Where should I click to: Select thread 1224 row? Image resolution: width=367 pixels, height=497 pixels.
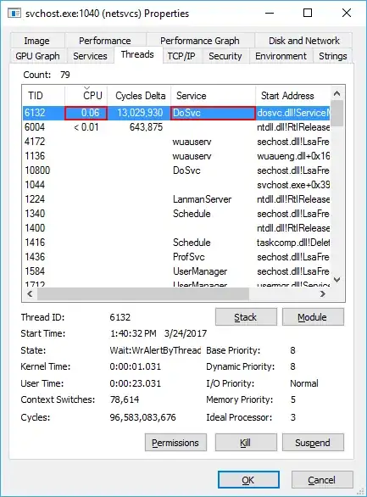[176, 199]
